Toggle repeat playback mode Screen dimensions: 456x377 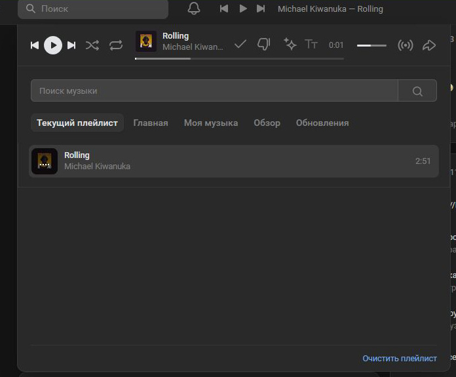(x=116, y=45)
